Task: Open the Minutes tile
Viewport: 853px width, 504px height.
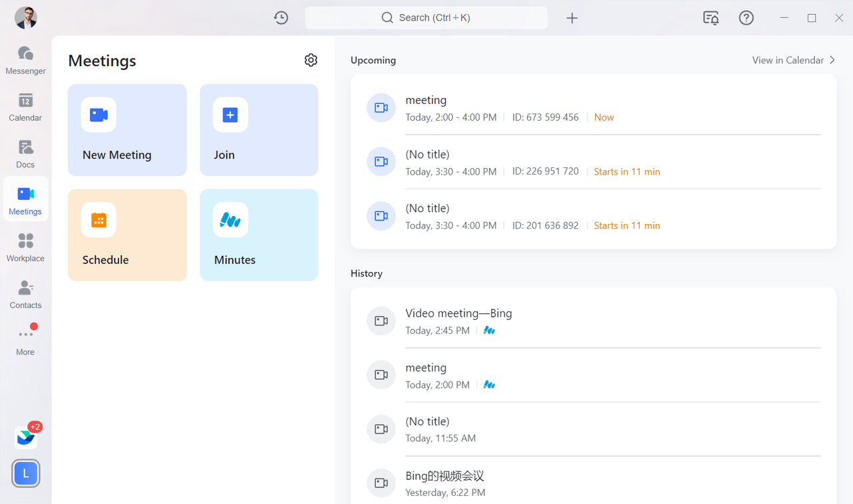Action: [259, 235]
